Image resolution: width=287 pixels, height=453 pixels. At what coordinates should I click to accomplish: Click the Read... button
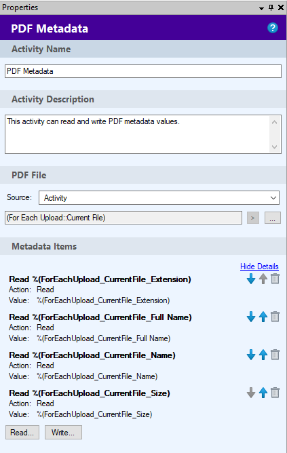[22, 432]
